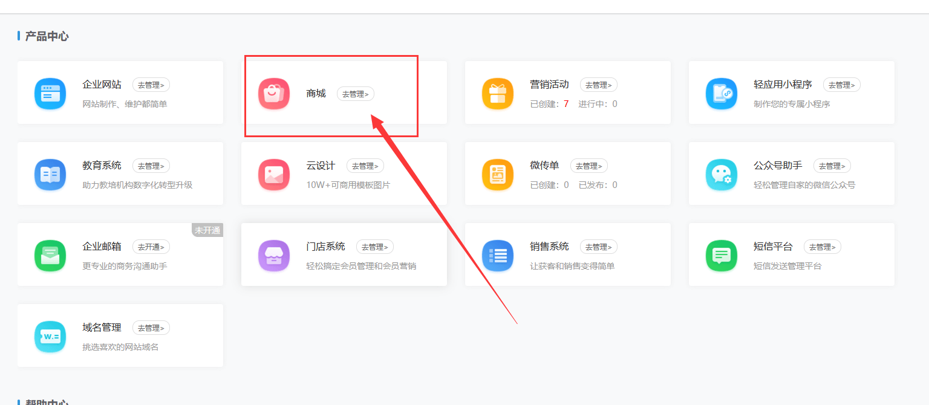Open the 企业网站 product icon
The width and height of the screenshot is (929, 405).
(x=50, y=94)
